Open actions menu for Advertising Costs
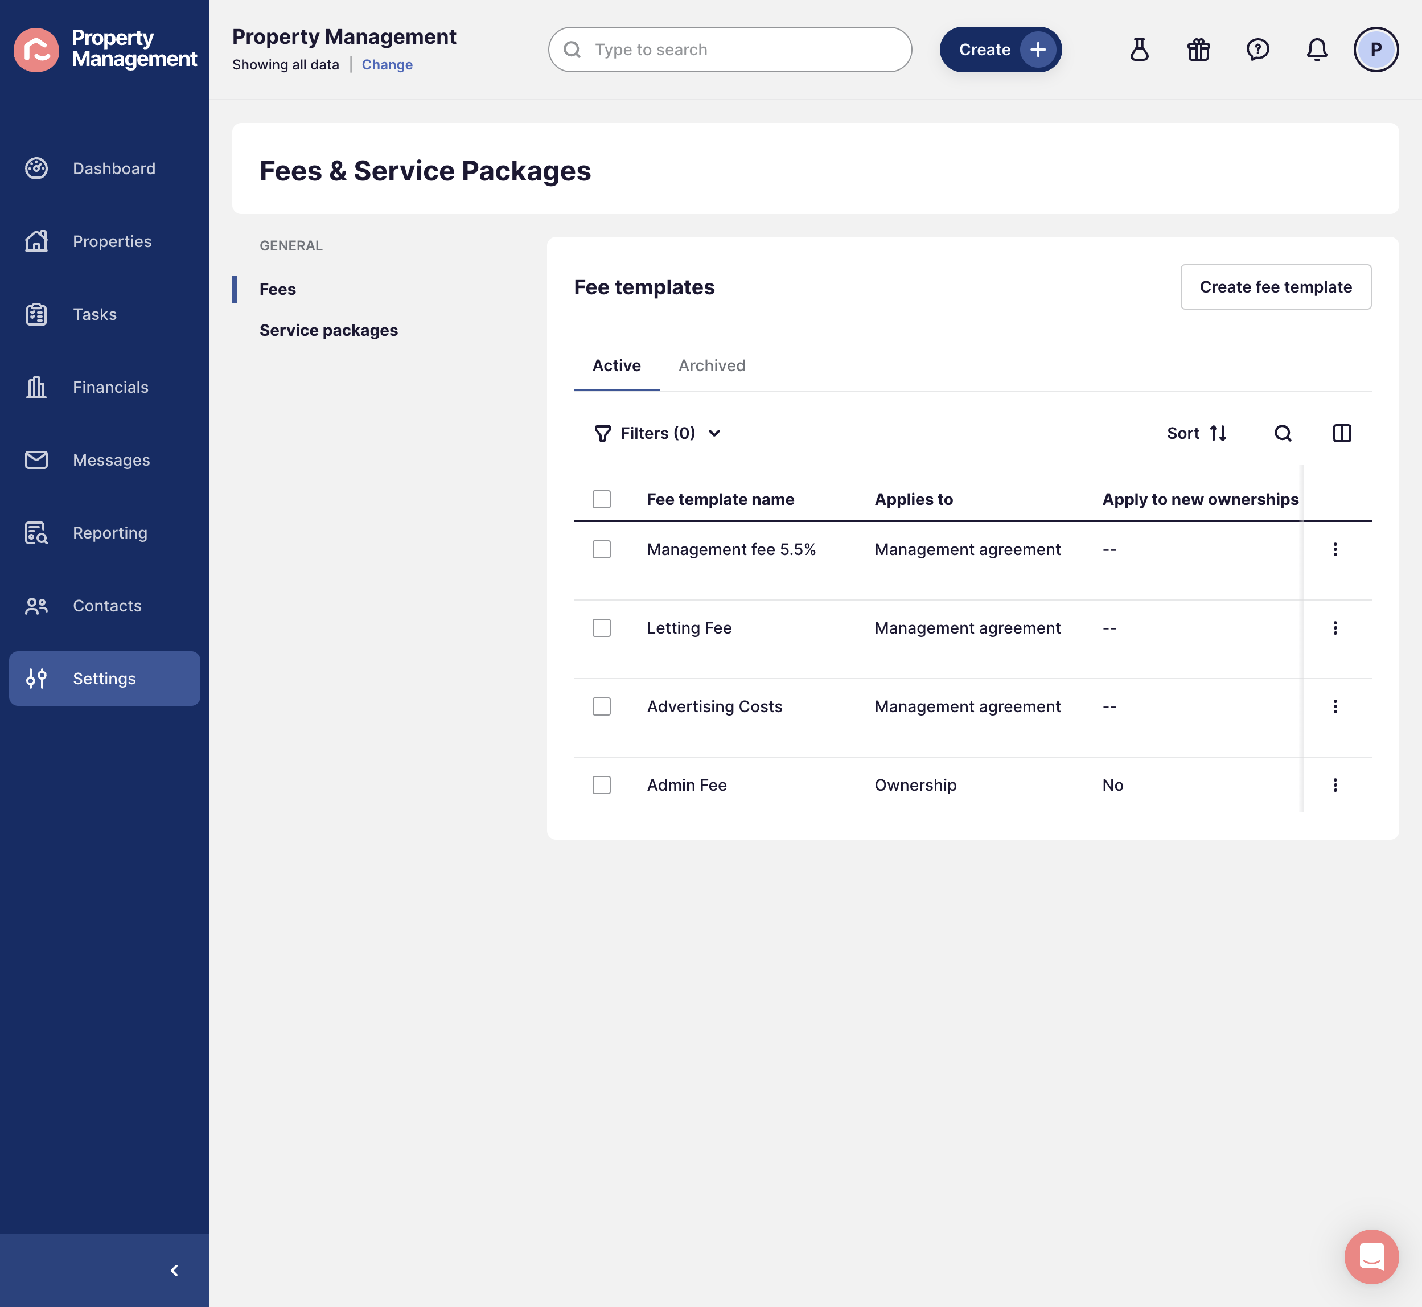The image size is (1422, 1307). point(1335,706)
